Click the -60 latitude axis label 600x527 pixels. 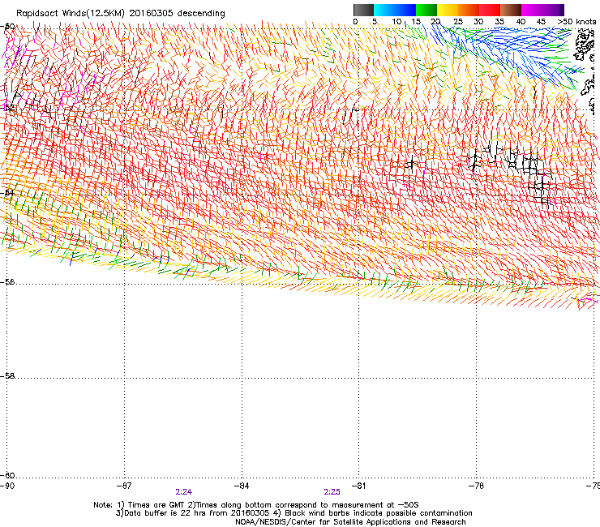tap(7, 475)
